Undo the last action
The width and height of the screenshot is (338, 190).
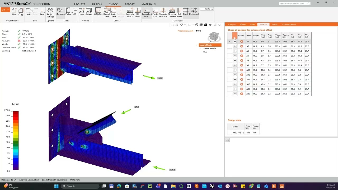[28, 12]
